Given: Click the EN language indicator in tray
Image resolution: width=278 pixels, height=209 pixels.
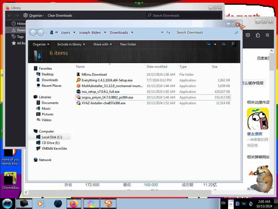Looking at the screenshot, I should coord(223,203).
